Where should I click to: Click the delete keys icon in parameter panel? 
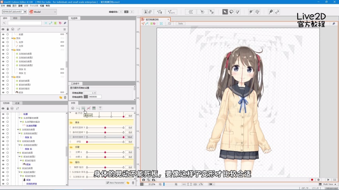click(x=88, y=108)
